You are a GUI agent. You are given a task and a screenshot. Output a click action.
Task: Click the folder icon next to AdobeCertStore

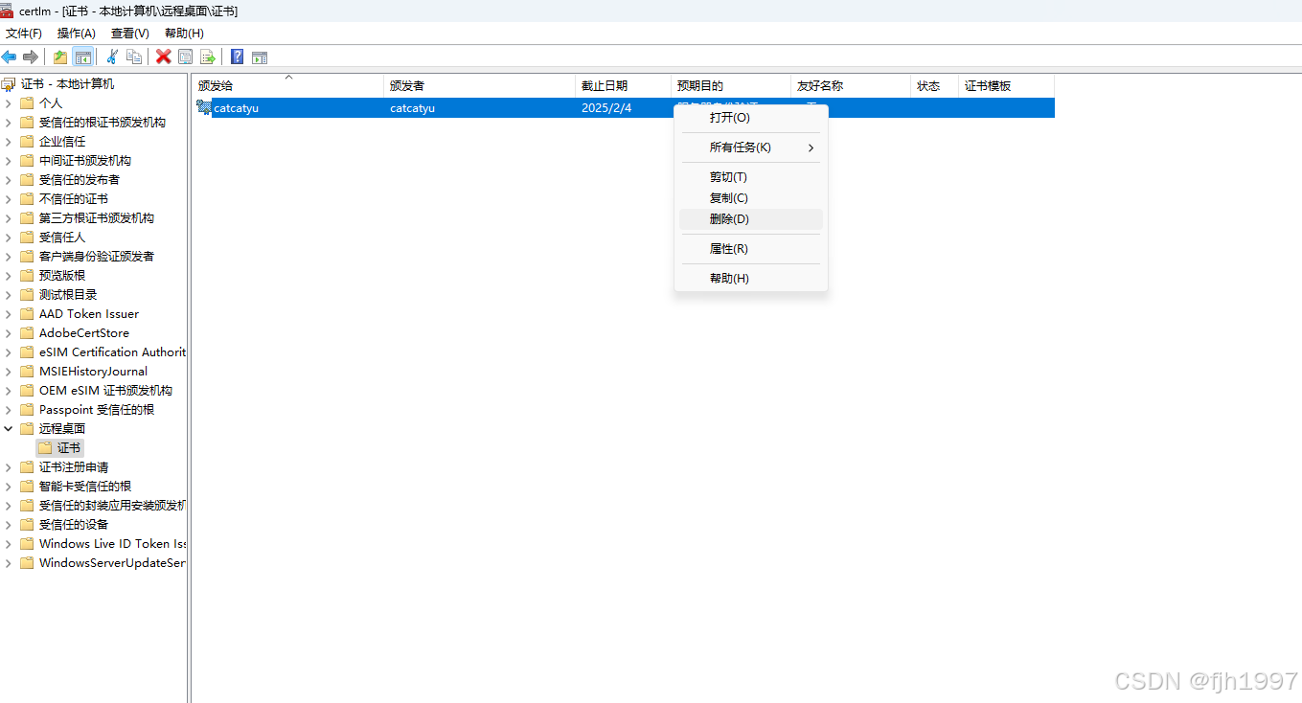(x=27, y=332)
